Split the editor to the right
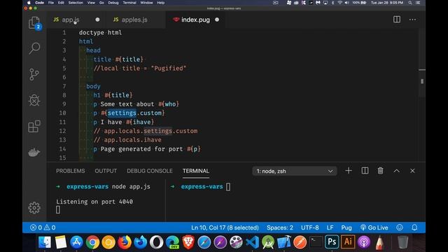Image resolution: width=448 pixels, height=252 pixels. point(397,20)
